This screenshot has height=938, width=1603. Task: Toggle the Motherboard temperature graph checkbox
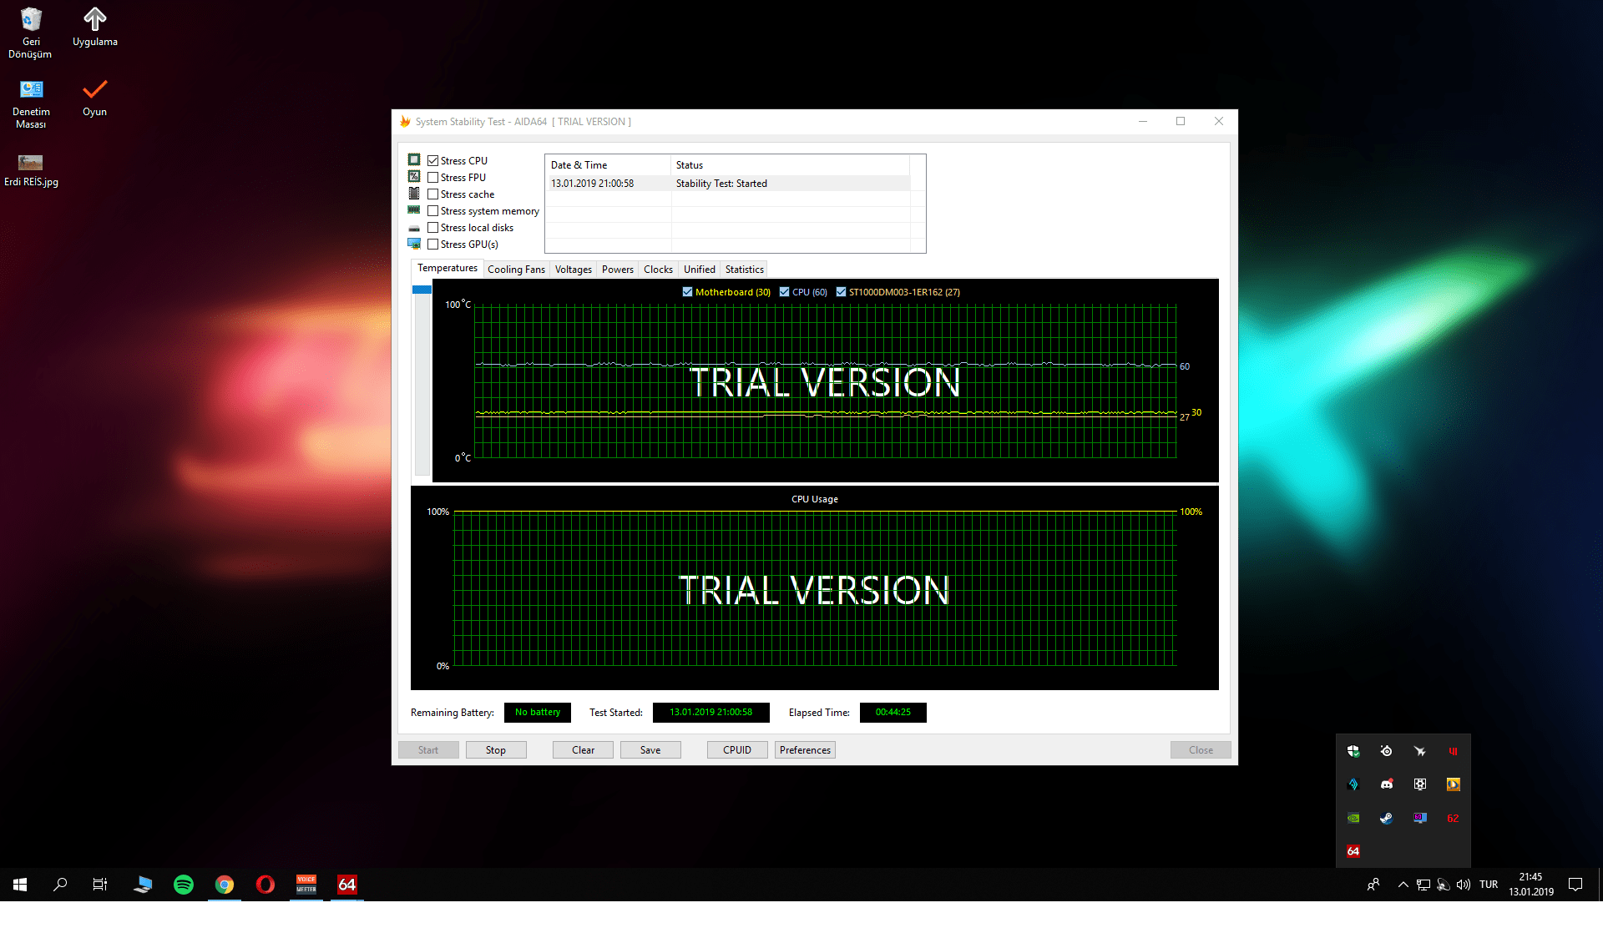[x=687, y=292]
